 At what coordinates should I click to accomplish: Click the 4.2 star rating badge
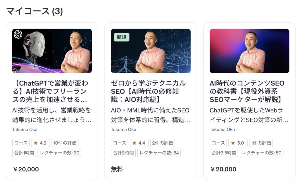(40, 143)
